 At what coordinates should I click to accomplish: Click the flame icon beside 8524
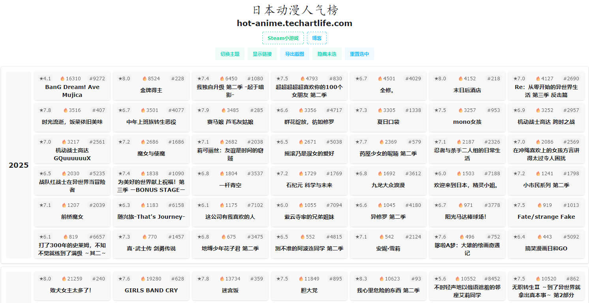(x=145, y=79)
